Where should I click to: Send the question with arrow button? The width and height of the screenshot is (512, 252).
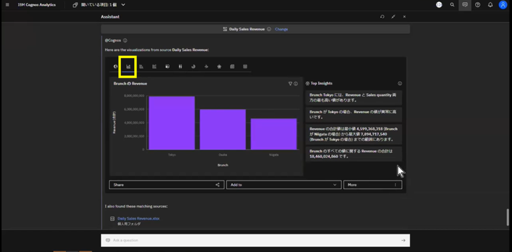(x=403, y=240)
